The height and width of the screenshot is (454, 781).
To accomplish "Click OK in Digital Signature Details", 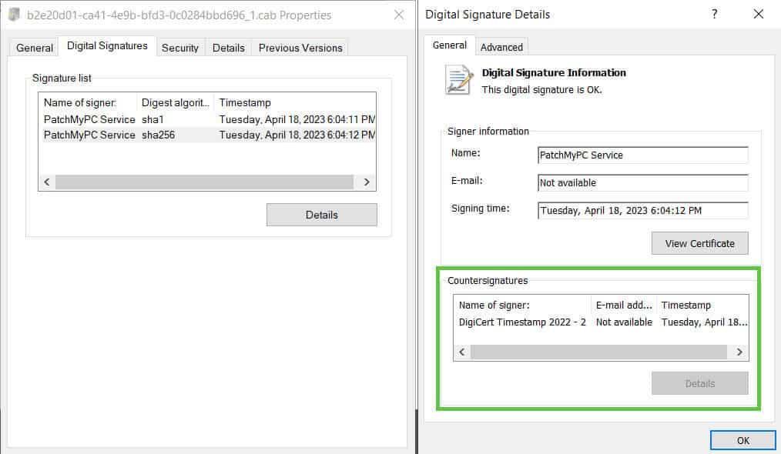I will point(743,441).
